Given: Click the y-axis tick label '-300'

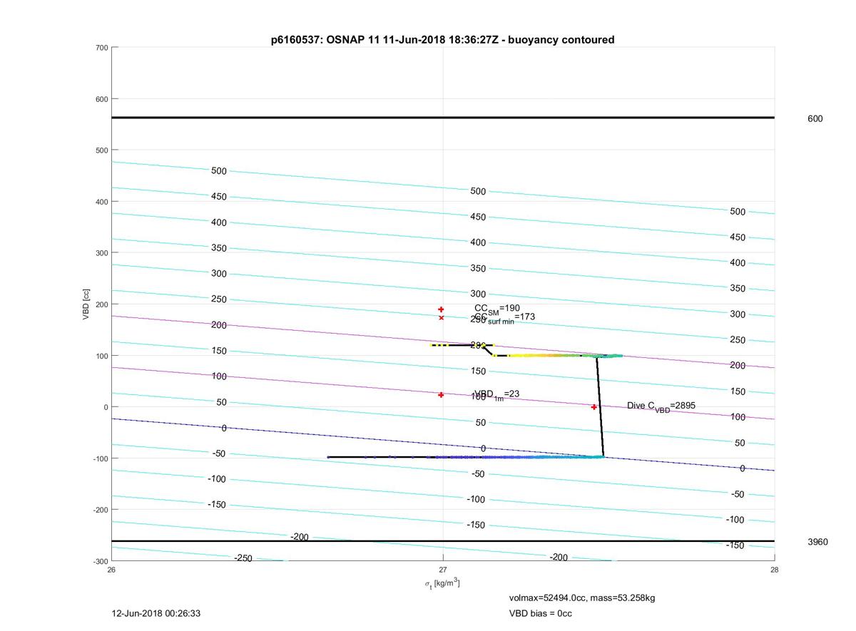Looking at the screenshot, I should (x=100, y=561).
